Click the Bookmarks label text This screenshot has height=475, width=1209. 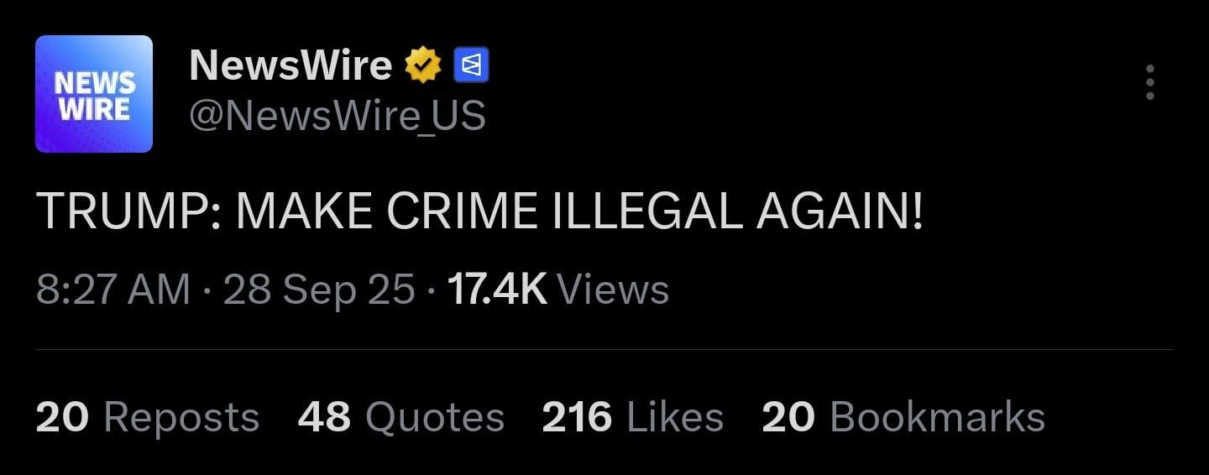click(x=938, y=417)
